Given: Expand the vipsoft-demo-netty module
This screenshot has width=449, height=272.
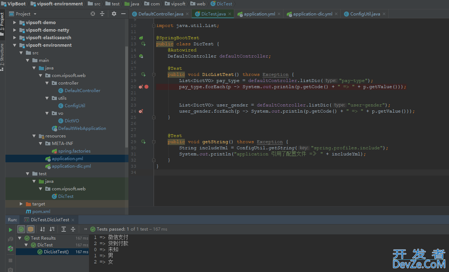Looking at the screenshot, I should tap(15, 30).
